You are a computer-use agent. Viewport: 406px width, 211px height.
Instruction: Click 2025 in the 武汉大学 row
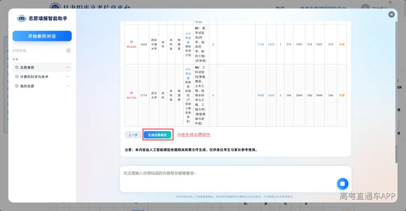point(271,96)
